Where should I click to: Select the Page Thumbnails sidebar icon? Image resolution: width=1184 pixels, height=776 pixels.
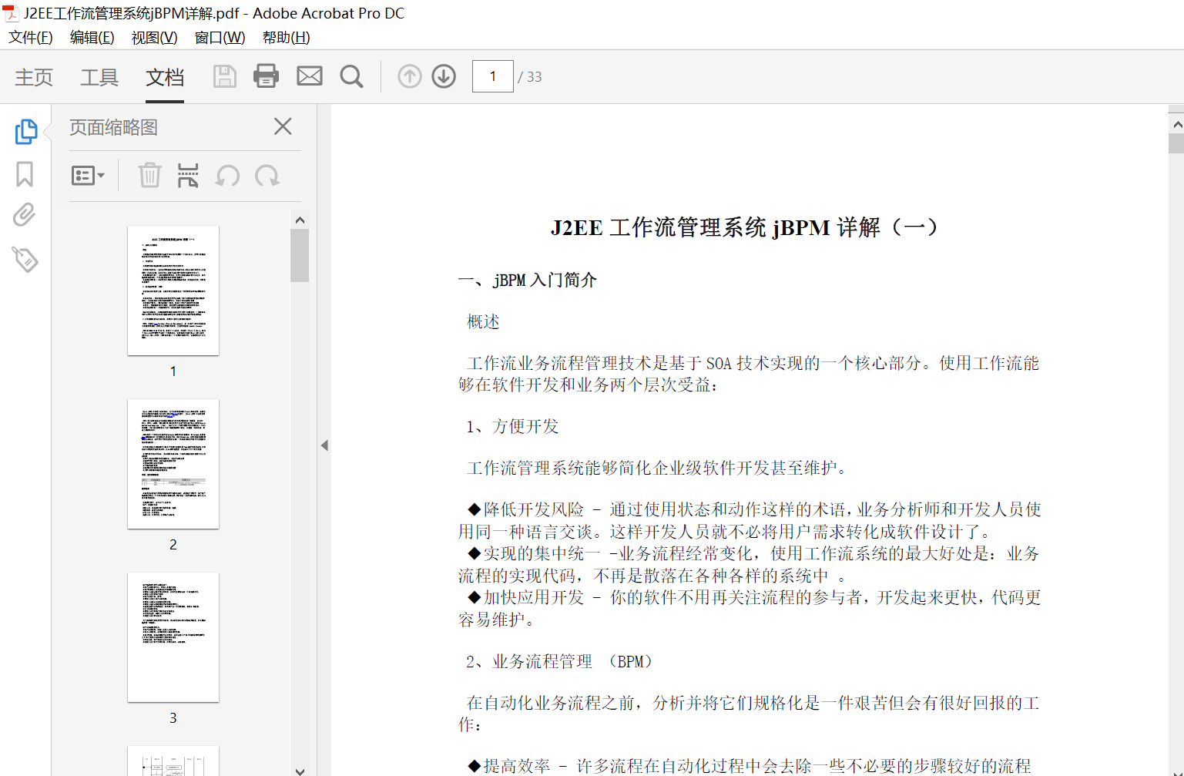tap(25, 132)
